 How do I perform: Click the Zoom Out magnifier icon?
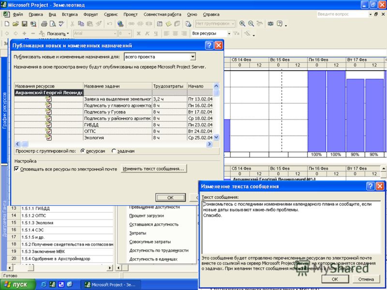click(x=251, y=24)
